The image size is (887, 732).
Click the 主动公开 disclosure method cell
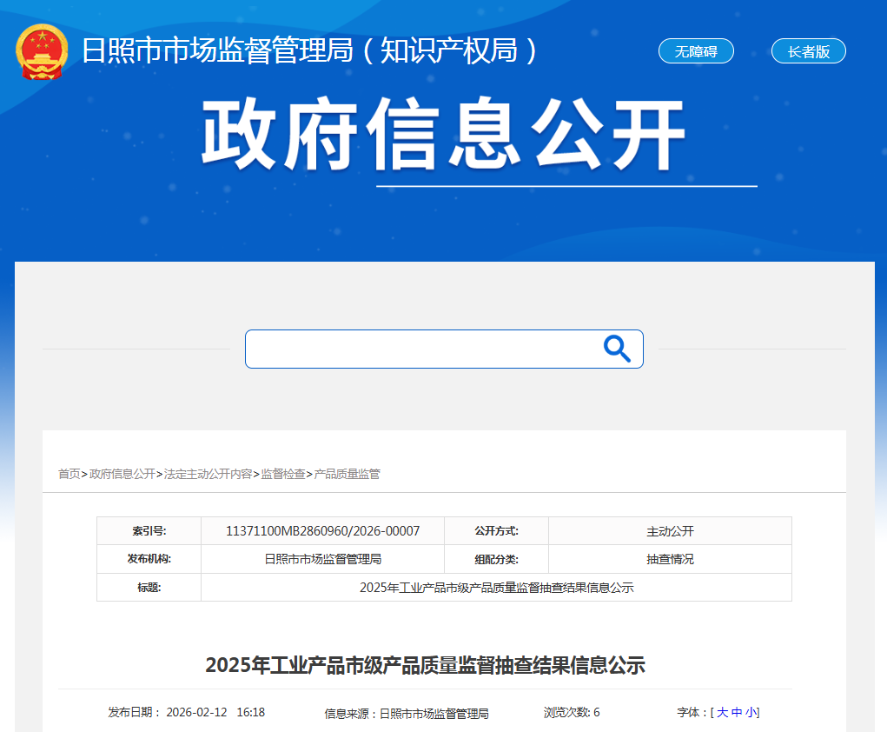click(670, 531)
